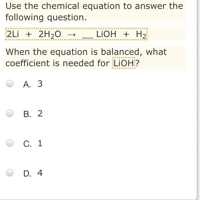The image size is (200, 200).
Task: Click the blank coefficient line before LiOH
Action: pos(88,37)
